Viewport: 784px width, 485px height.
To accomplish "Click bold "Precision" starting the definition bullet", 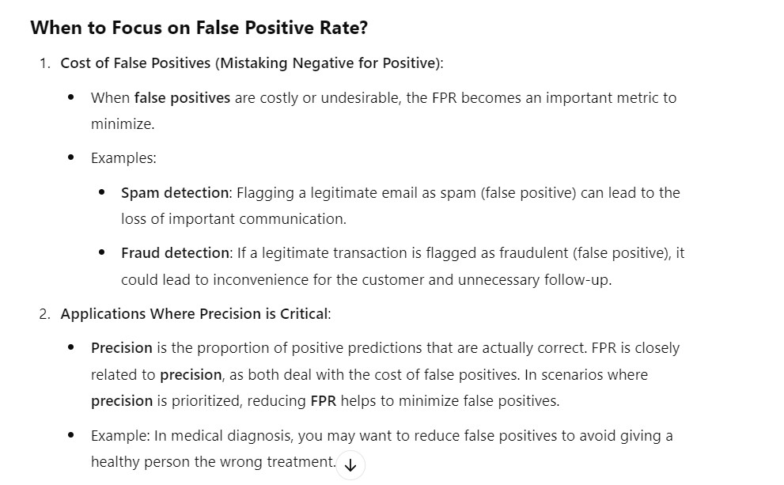I will pyautogui.click(x=121, y=348).
